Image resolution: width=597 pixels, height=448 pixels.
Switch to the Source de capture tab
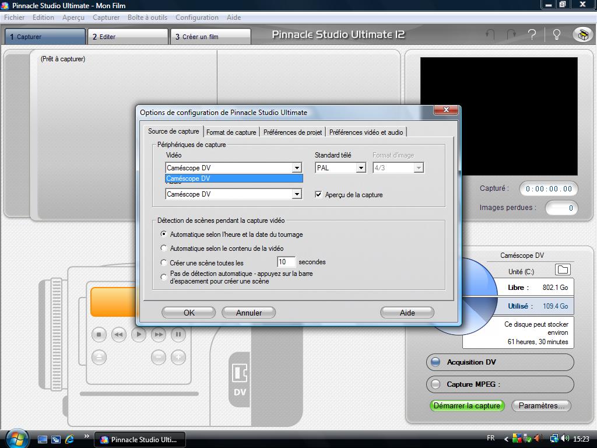click(173, 131)
